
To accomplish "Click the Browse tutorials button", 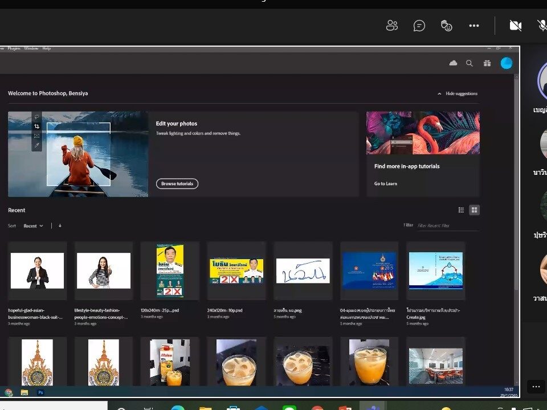I will [177, 184].
